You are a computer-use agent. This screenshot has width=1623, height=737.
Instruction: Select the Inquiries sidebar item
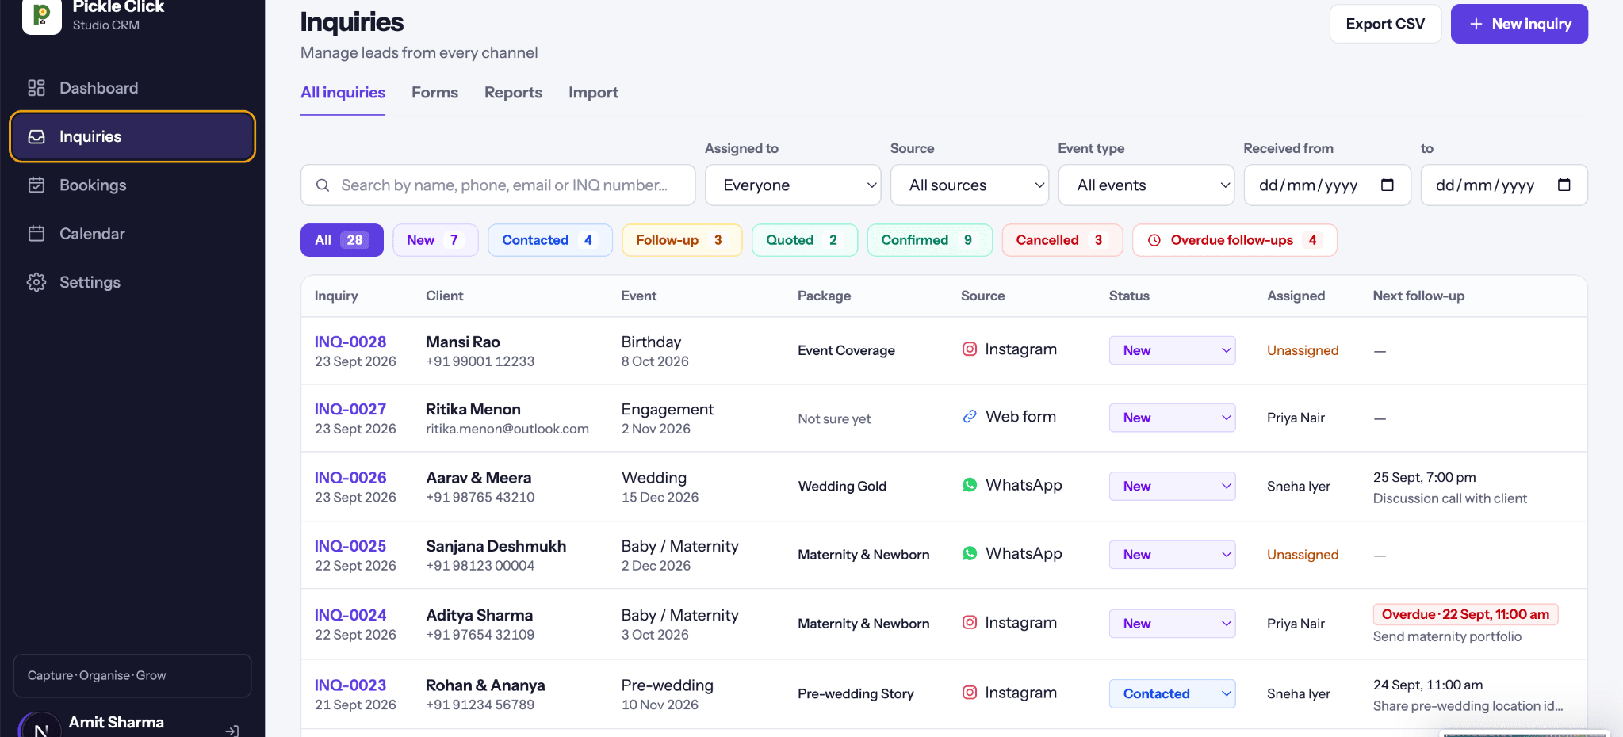coord(132,136)
